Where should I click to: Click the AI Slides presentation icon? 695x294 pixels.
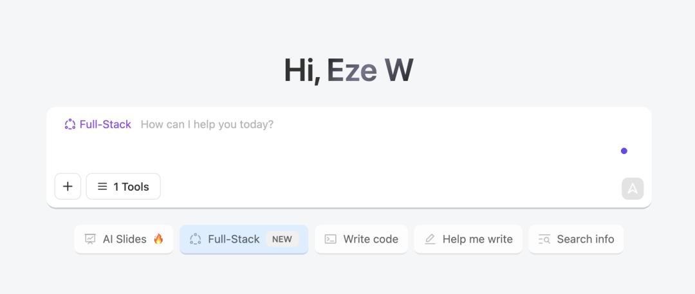click(90, 239)
